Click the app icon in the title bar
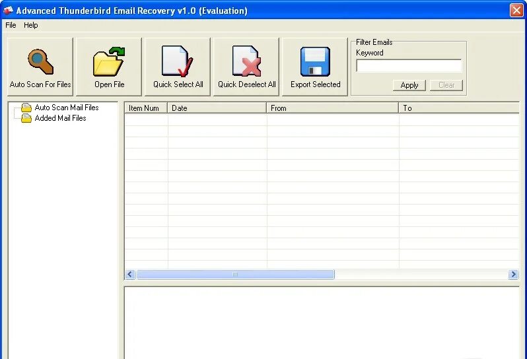Viewport: 527px width, 359px height. tap(8, 11)
